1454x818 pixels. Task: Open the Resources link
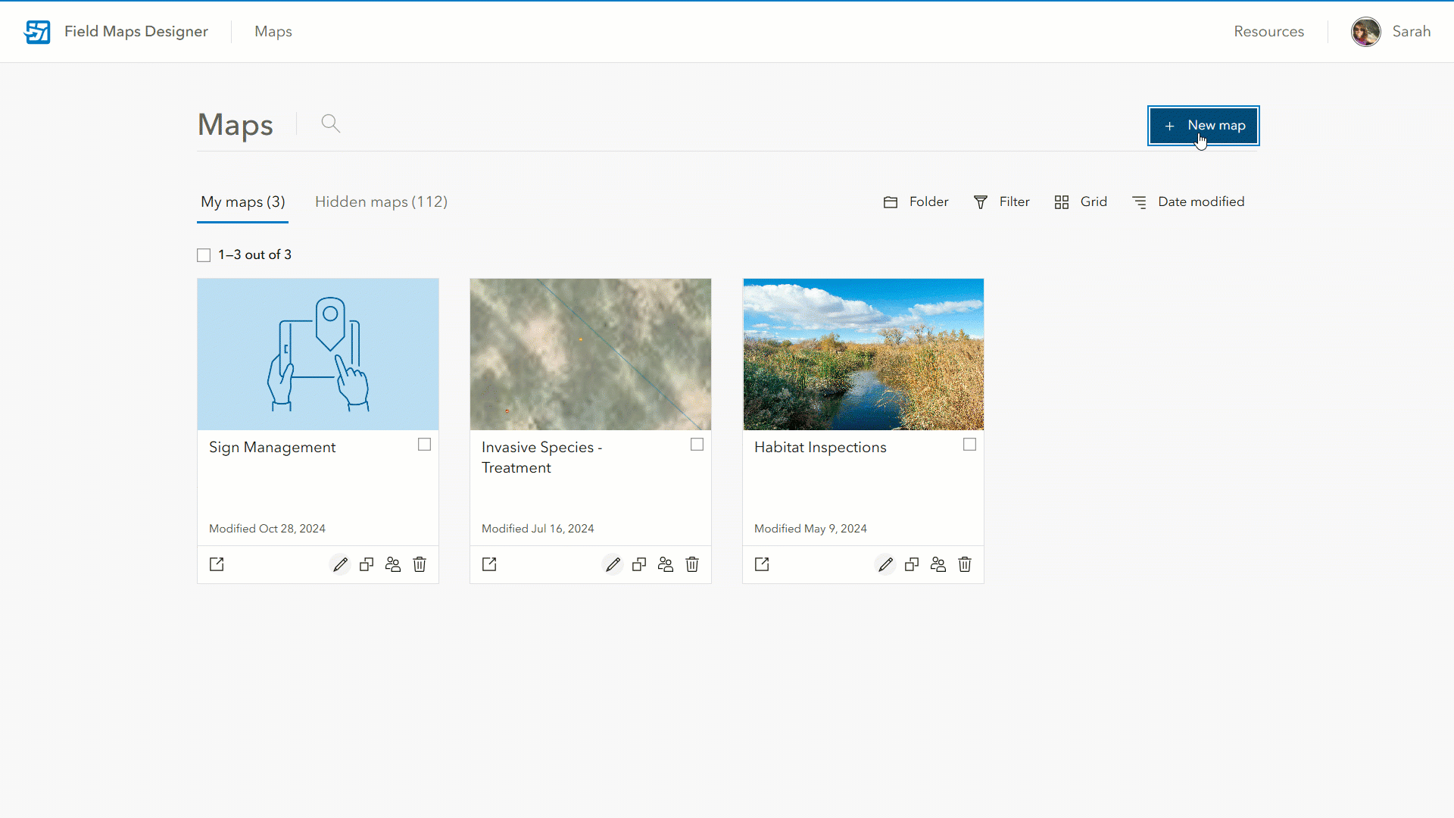click(x=1268, y=31)
